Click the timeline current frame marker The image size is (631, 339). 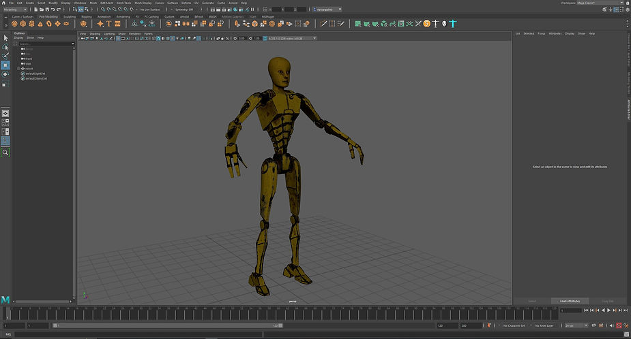(x=7, y=313)
